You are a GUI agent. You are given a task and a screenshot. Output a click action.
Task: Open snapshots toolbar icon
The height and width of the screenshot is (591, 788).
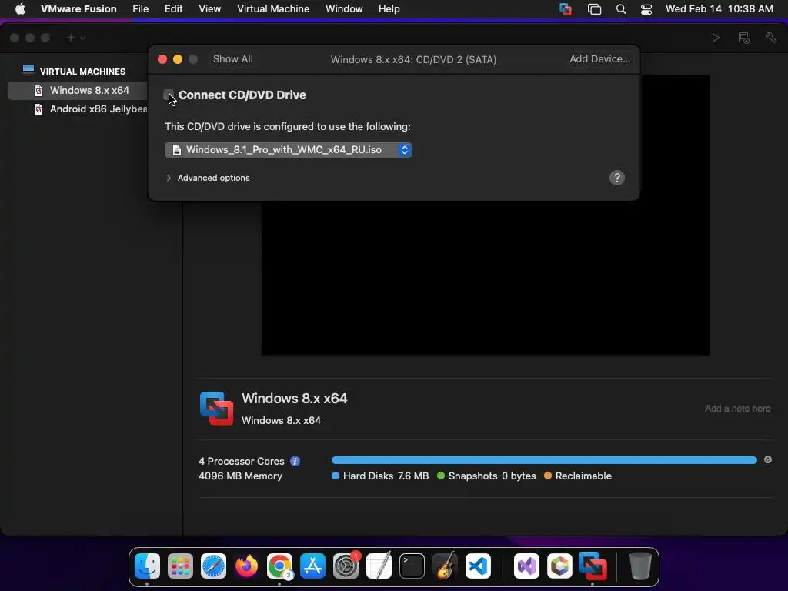[x=744, y=38]
